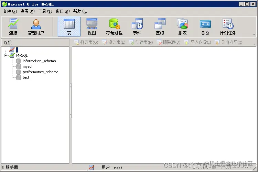Open the 查看(V) menu
Viewport: 258px width, 172px height.
click(x=28, y=11)
